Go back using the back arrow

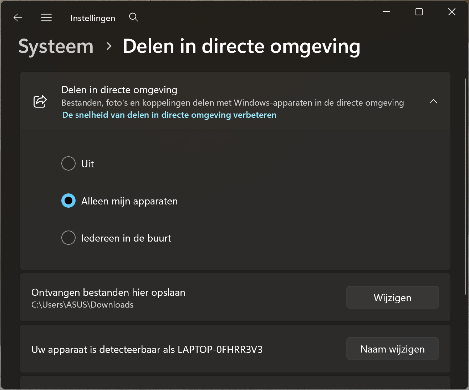click(x=18, y=17)
